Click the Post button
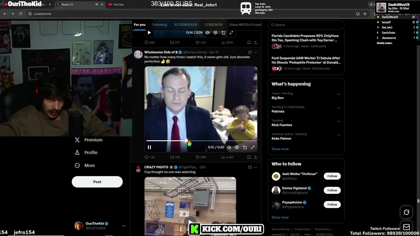This screenshot has height=236, width=420. (97, 182)
